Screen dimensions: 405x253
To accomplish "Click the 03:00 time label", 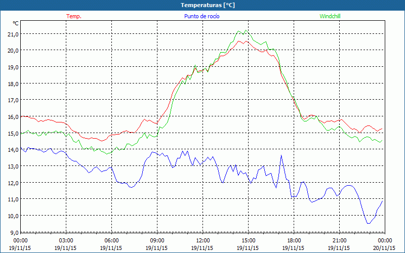I will (x=66, y=241).
